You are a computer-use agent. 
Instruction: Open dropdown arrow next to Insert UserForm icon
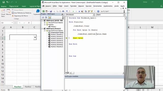pos(48,11)
